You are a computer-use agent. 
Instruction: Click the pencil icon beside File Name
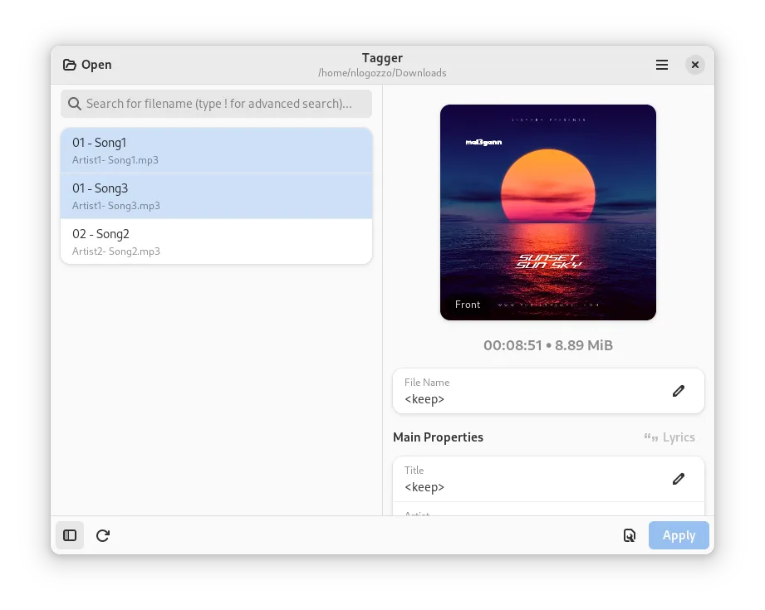[x=679, y=391]
